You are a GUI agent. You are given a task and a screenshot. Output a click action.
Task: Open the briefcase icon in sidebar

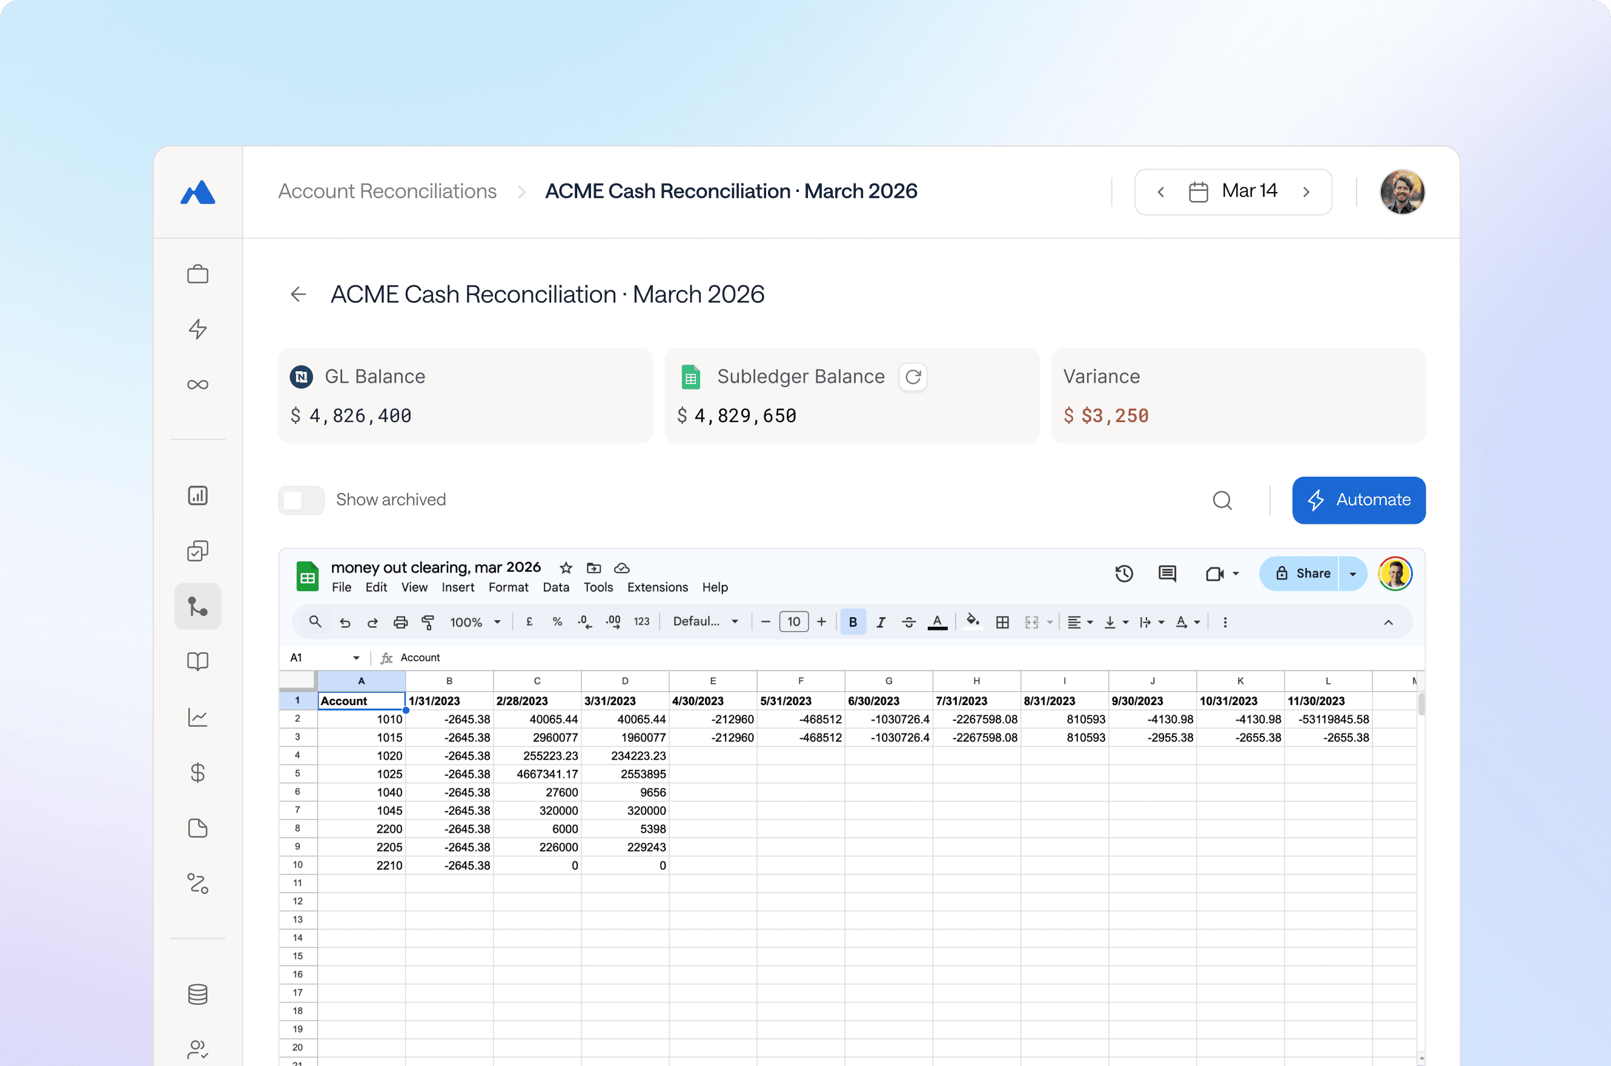tap(198, 274)
